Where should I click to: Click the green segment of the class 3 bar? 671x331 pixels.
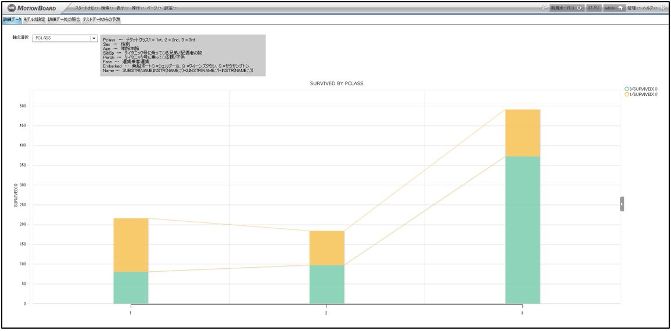523,229
